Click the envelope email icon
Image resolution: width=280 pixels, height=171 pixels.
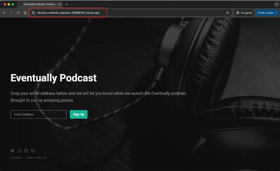click(x=33, y=151)
